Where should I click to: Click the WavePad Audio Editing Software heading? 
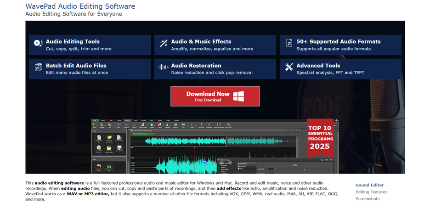pos(80,6)
